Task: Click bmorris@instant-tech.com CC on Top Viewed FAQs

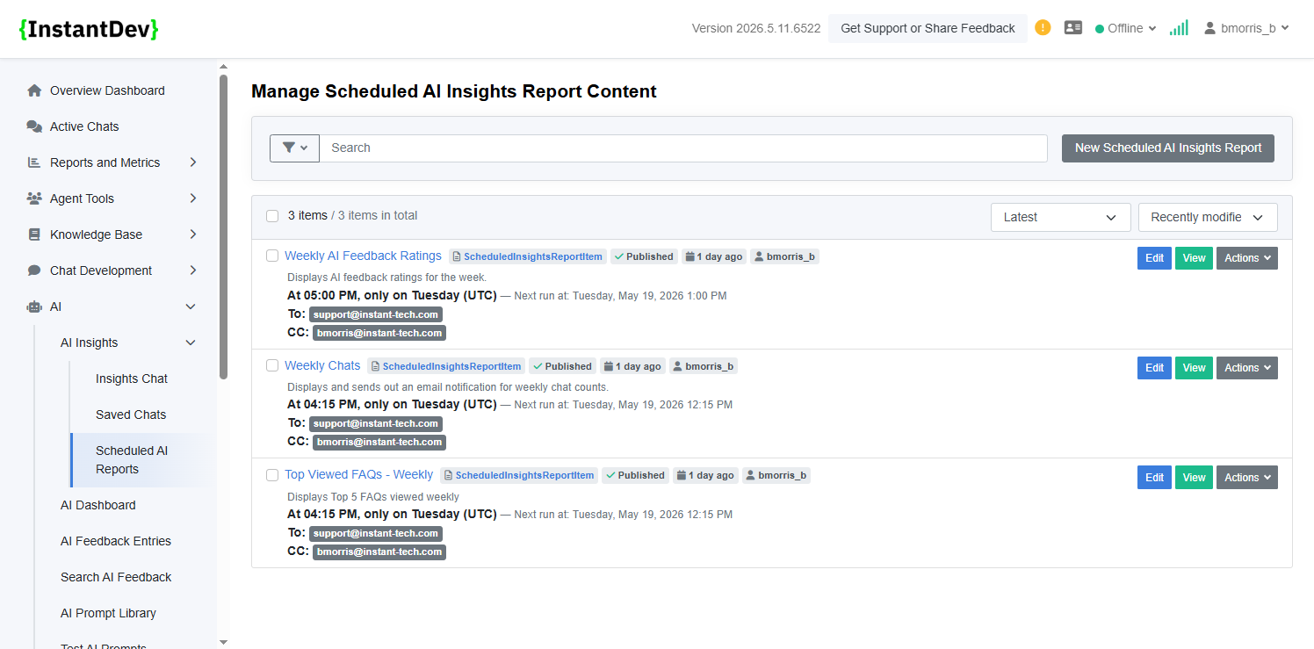Action: 379,552
